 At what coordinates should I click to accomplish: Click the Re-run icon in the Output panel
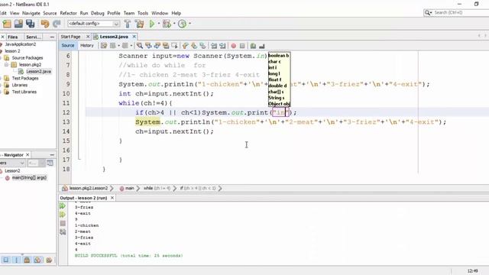(x=63, y=205)
